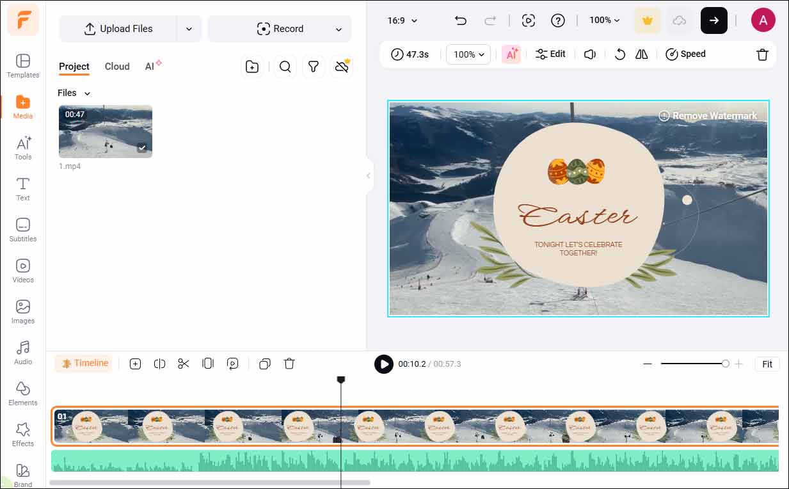Open the AI Tools panel
The height and width of the screenshot is (489, 789).
coord(22,147)
